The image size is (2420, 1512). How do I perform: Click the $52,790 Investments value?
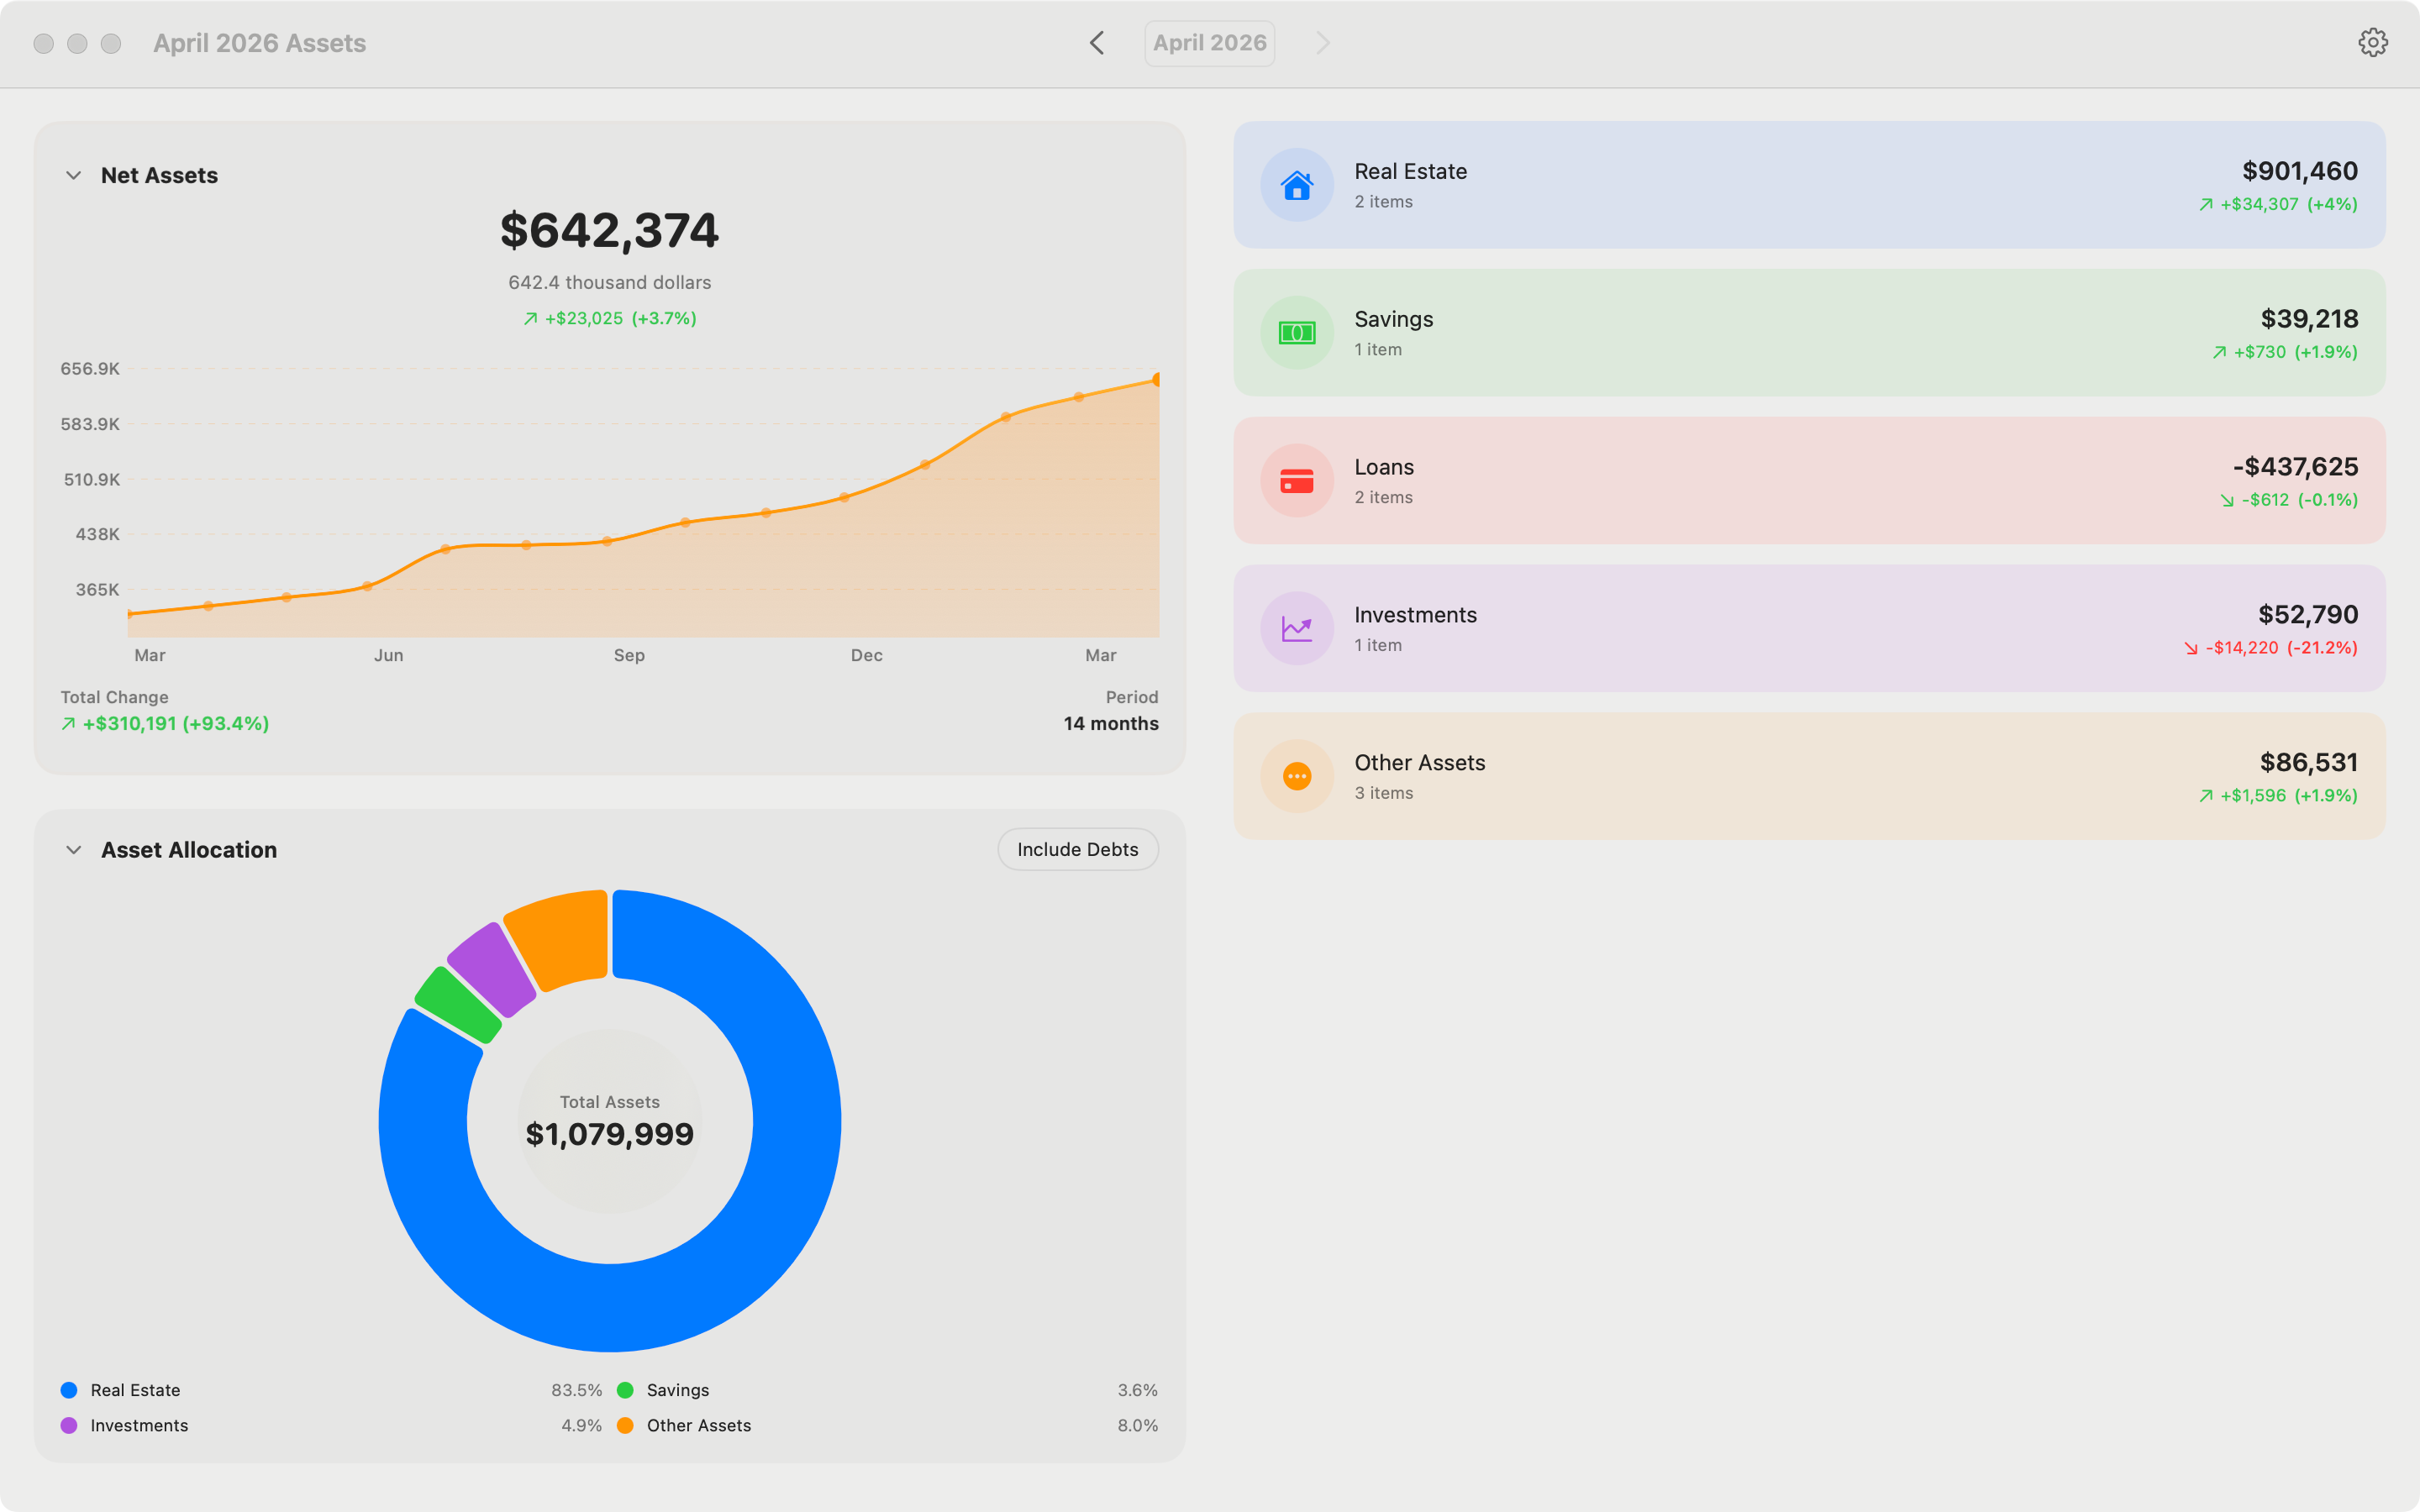point(2307,615)
